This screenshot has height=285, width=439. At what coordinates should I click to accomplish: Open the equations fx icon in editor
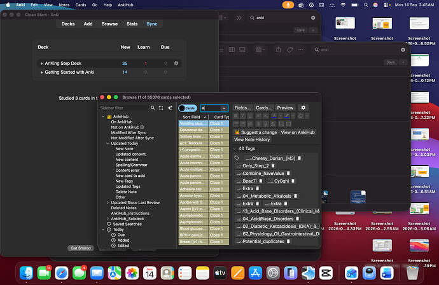(x=273, y=124)
